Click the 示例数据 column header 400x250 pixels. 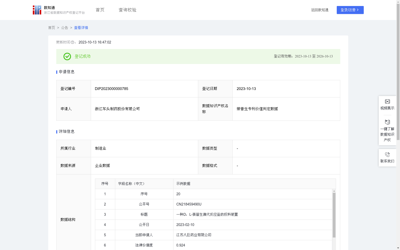[254, 184]
